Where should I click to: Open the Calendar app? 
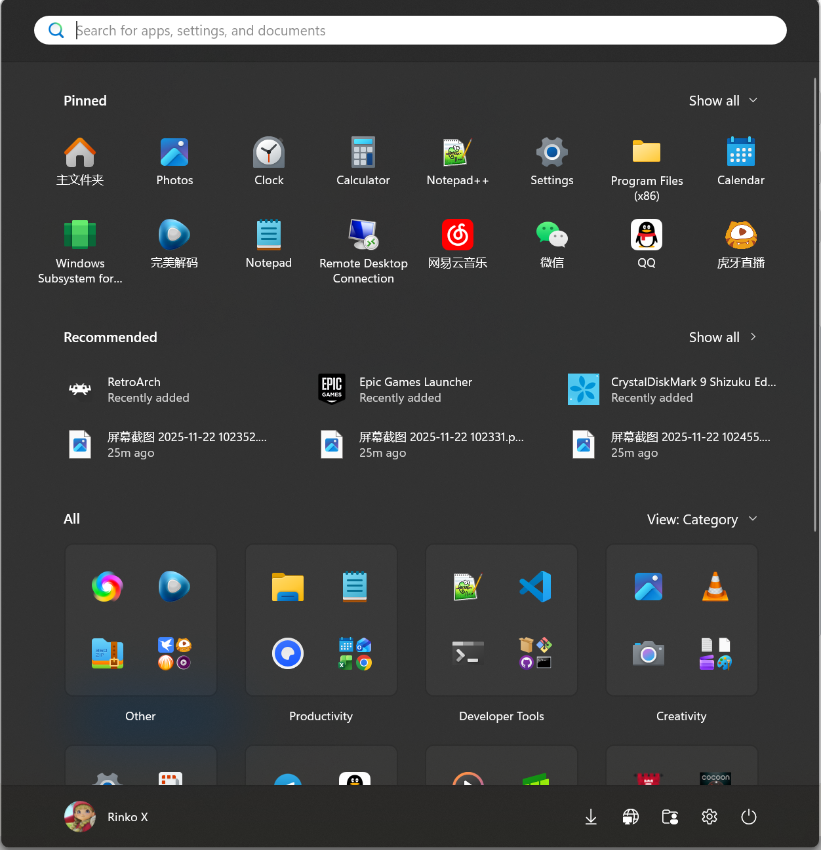click(740, 161)
